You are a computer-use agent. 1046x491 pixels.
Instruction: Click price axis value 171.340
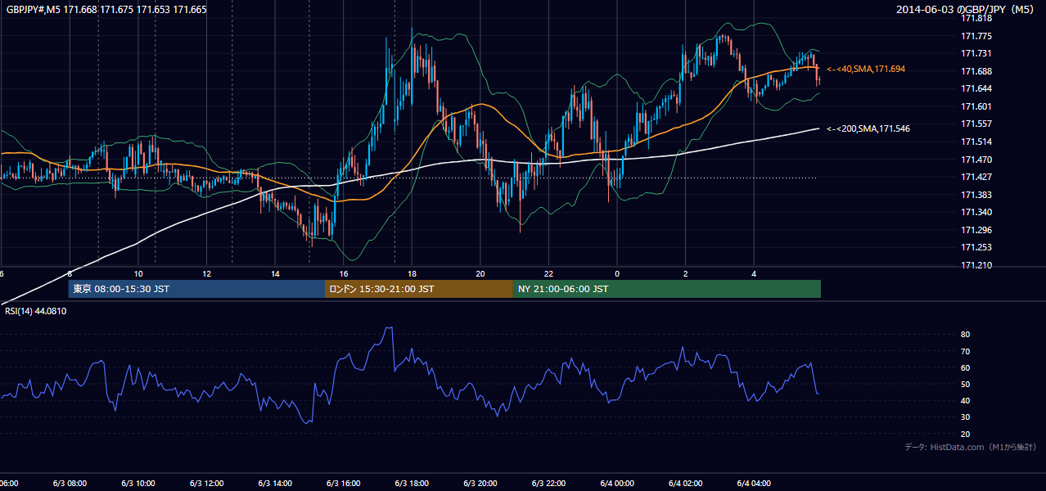click(x=976, y=212)
